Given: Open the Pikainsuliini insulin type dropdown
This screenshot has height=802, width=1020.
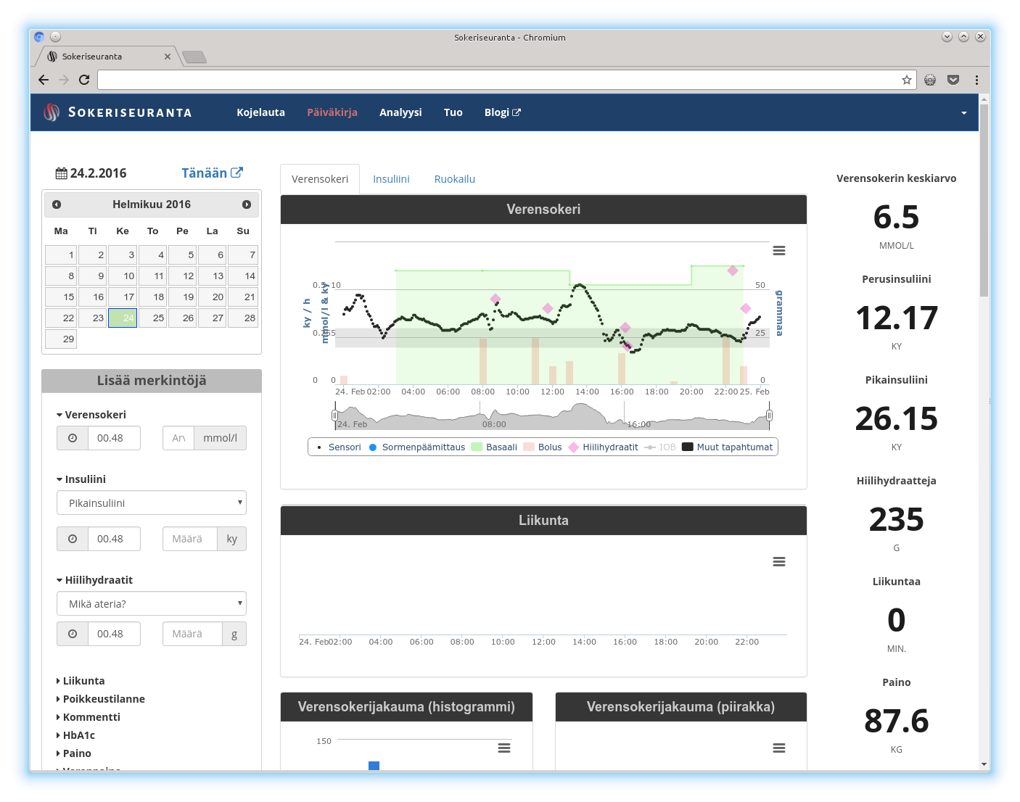Looking at the screenshot, I should 152,503.
